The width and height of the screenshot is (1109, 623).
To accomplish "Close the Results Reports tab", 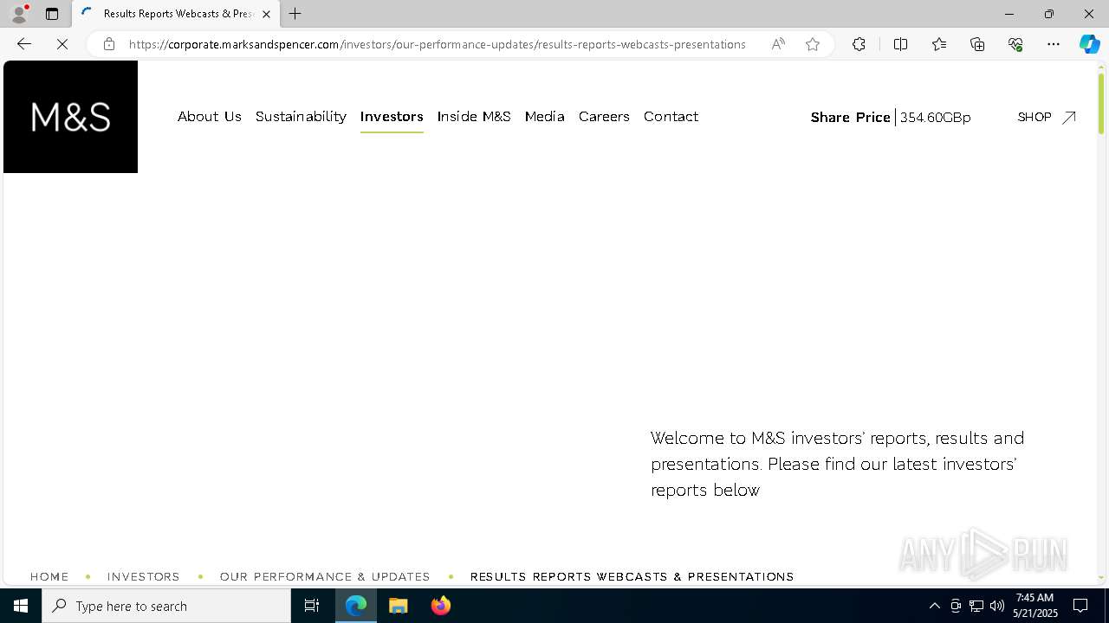I will click(x=266, y=14).
